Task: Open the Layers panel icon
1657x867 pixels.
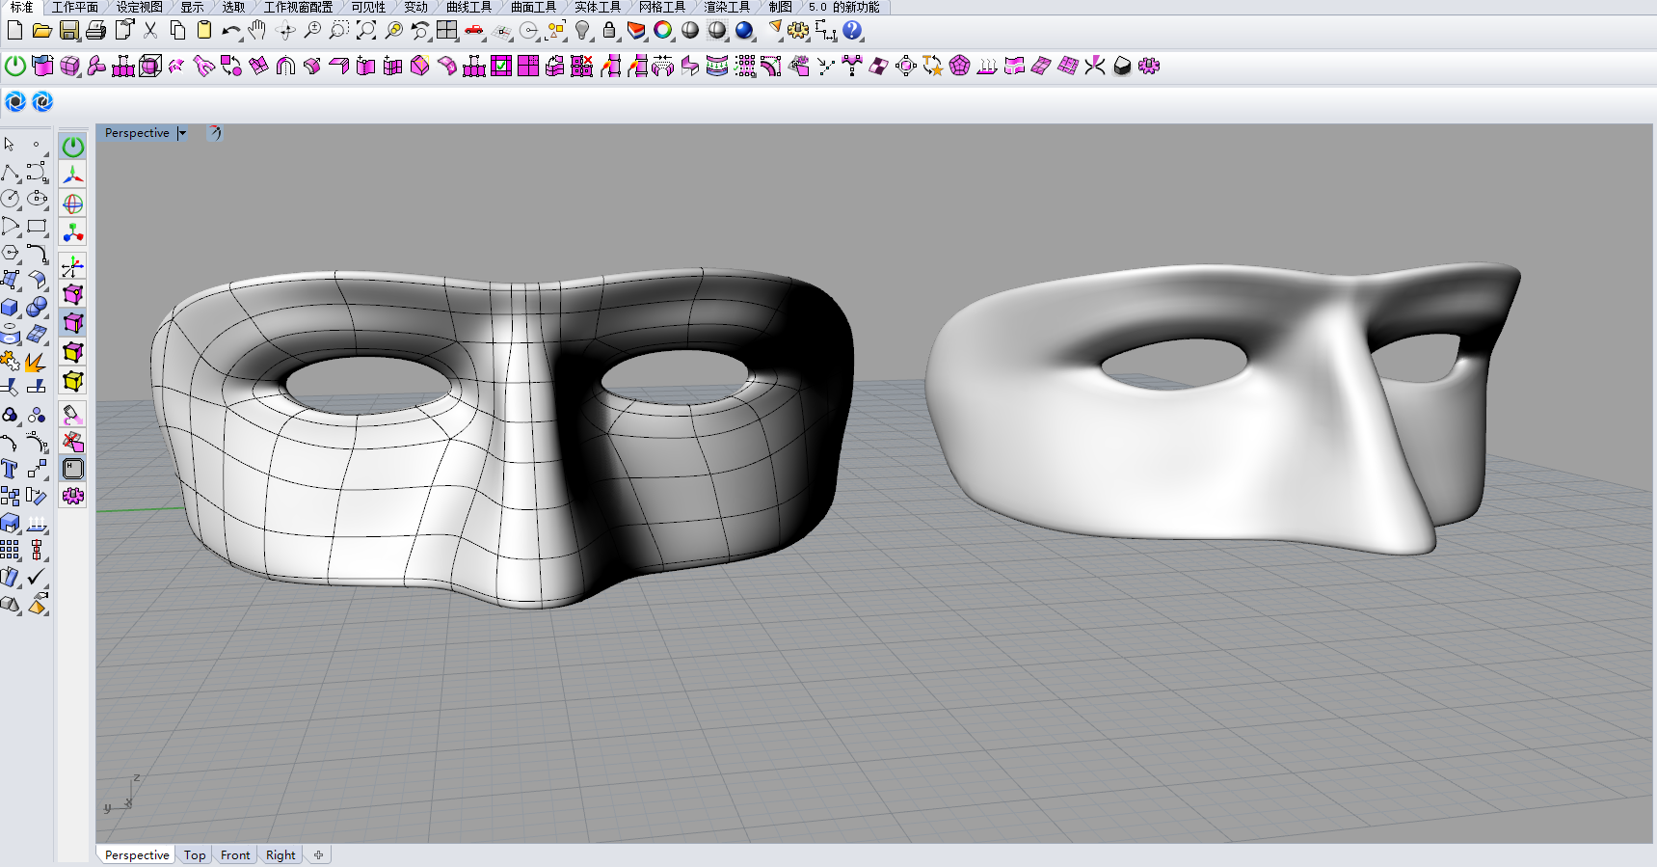Action: click(636, 31)
